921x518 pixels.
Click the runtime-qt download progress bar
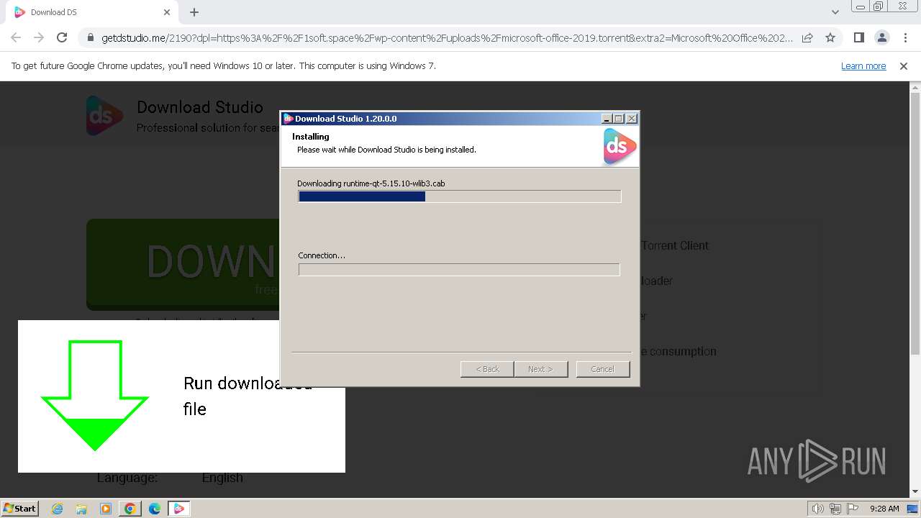[459, 196]
